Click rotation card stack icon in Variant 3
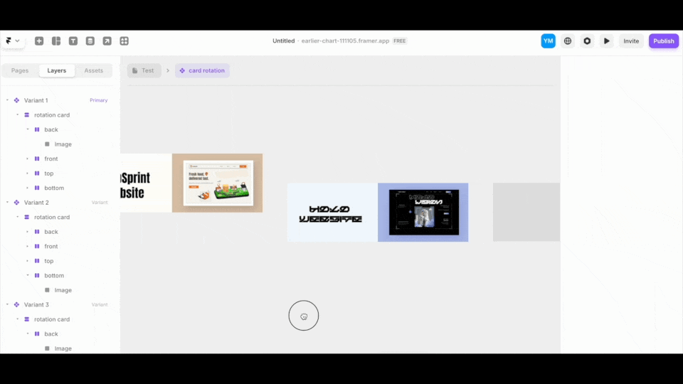The width and height of the screenshot is (683, 384). pyautogui.click(x=26, y=319)
